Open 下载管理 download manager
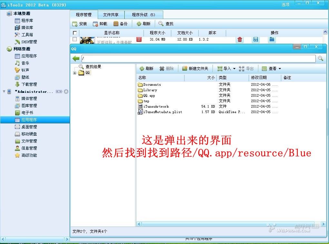Screen dimensions: 329x244 pos(26,84)
